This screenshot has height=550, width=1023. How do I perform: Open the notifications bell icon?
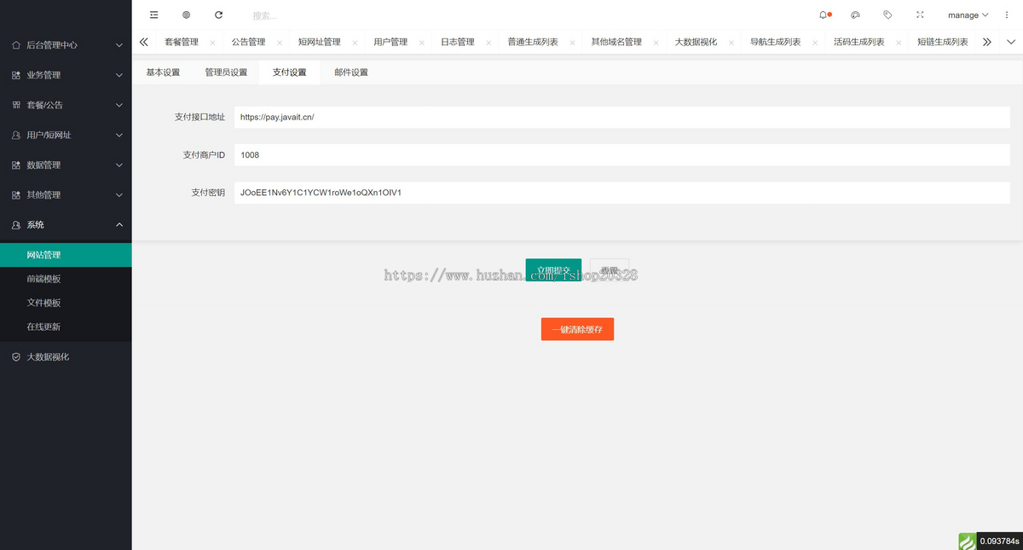(824, 14)
